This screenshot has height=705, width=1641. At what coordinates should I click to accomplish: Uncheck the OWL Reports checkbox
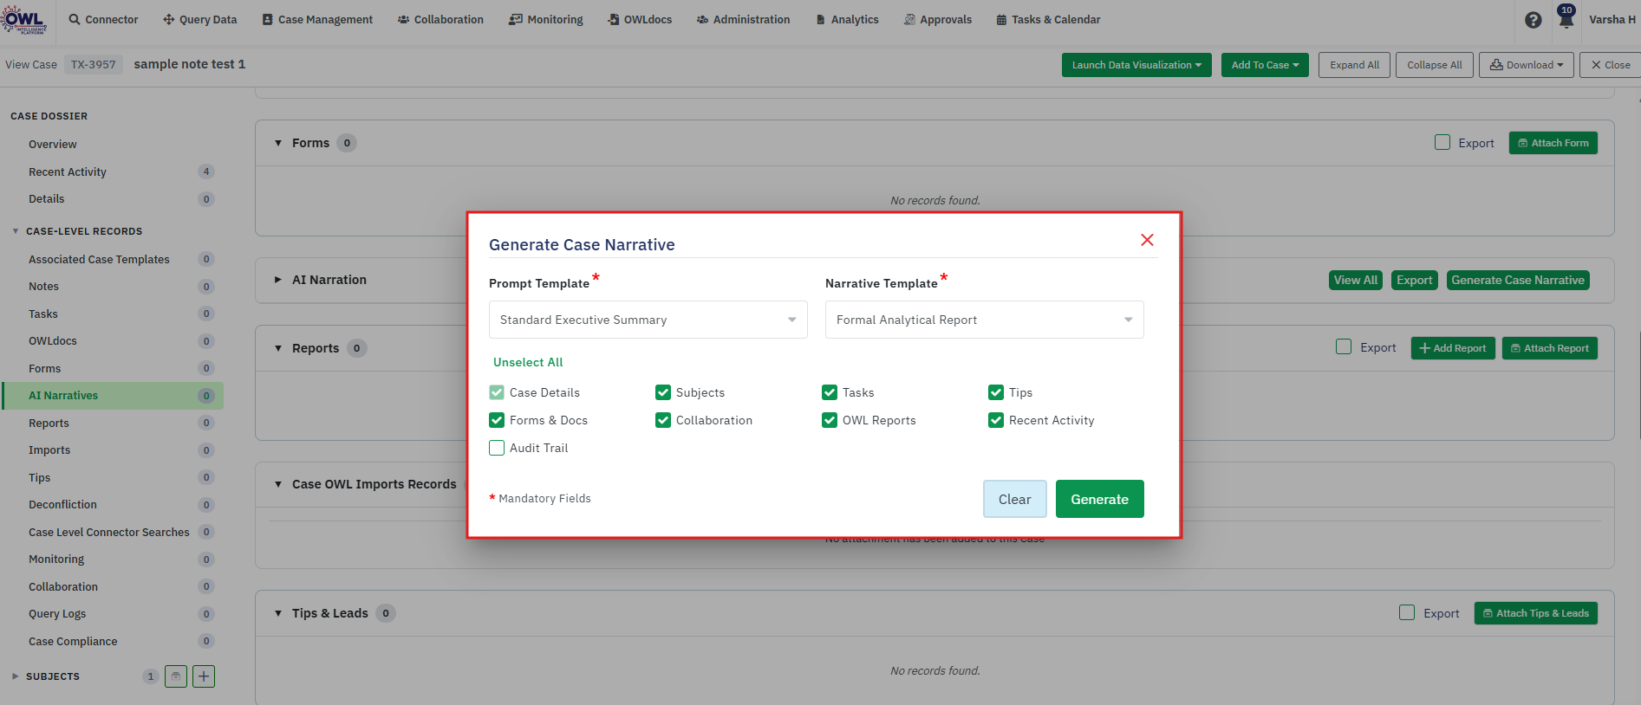pos(830,420)
